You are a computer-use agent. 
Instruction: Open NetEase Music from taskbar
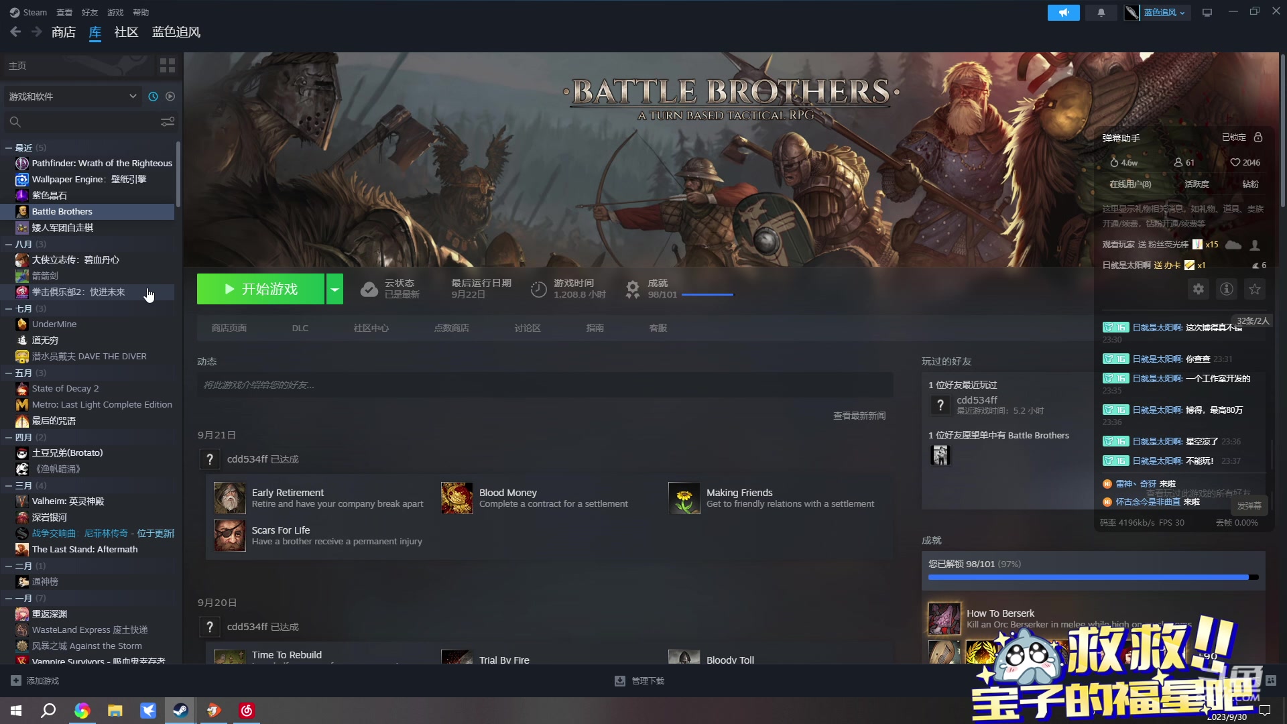pos(247,711)
